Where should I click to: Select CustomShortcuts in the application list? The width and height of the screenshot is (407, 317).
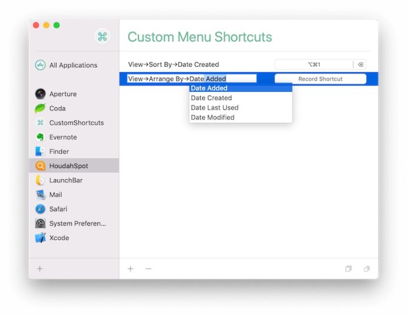pyautogui.click(x=74, y=123)
